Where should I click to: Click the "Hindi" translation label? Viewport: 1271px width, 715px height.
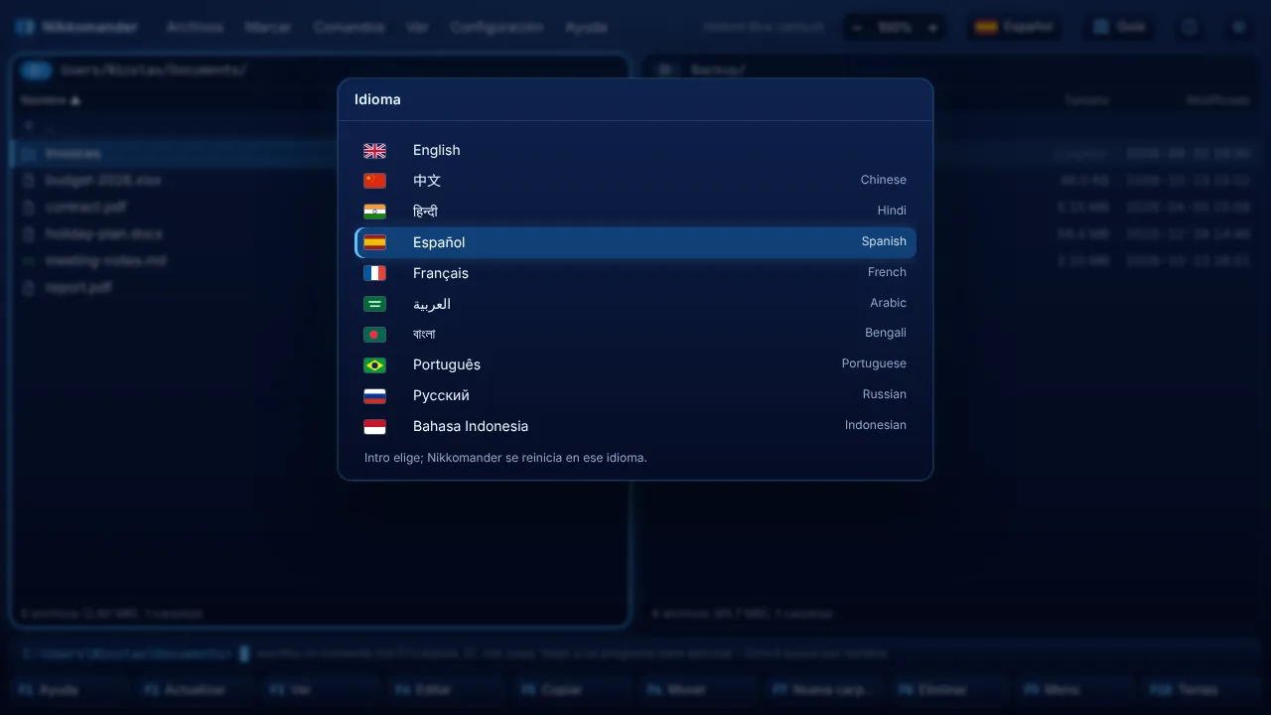tap(892, 211)
